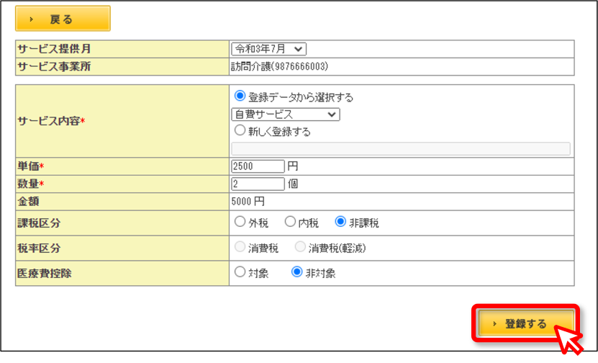Select 登録データから選択する radio button

click(240, 96)
